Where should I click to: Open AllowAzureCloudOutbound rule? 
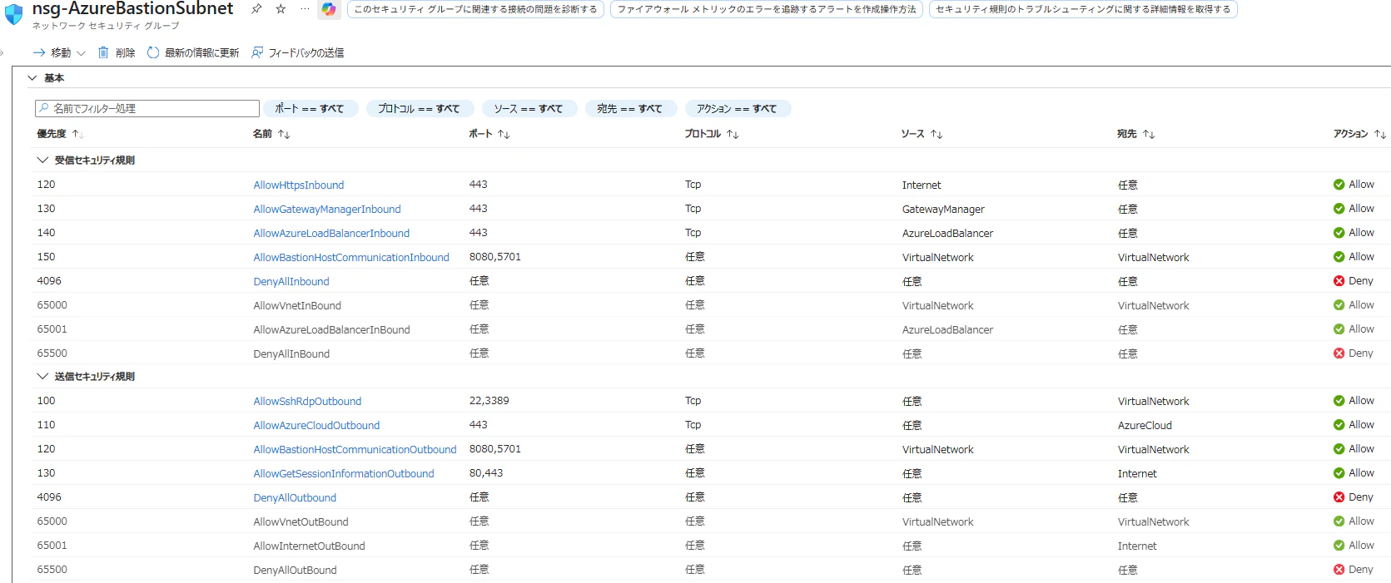316,426
